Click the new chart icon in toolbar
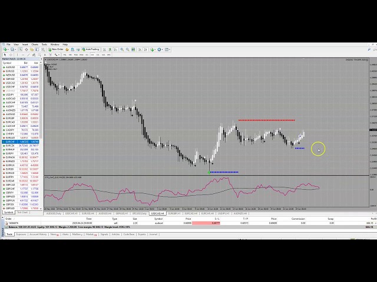Viewport: 377px width, 282px height. tap(4, 49)
